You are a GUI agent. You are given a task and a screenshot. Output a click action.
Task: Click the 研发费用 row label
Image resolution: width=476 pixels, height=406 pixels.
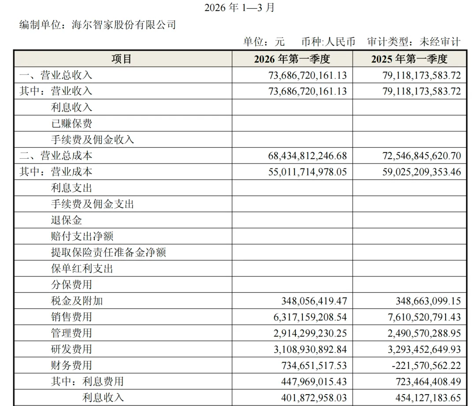coord(72,349)
